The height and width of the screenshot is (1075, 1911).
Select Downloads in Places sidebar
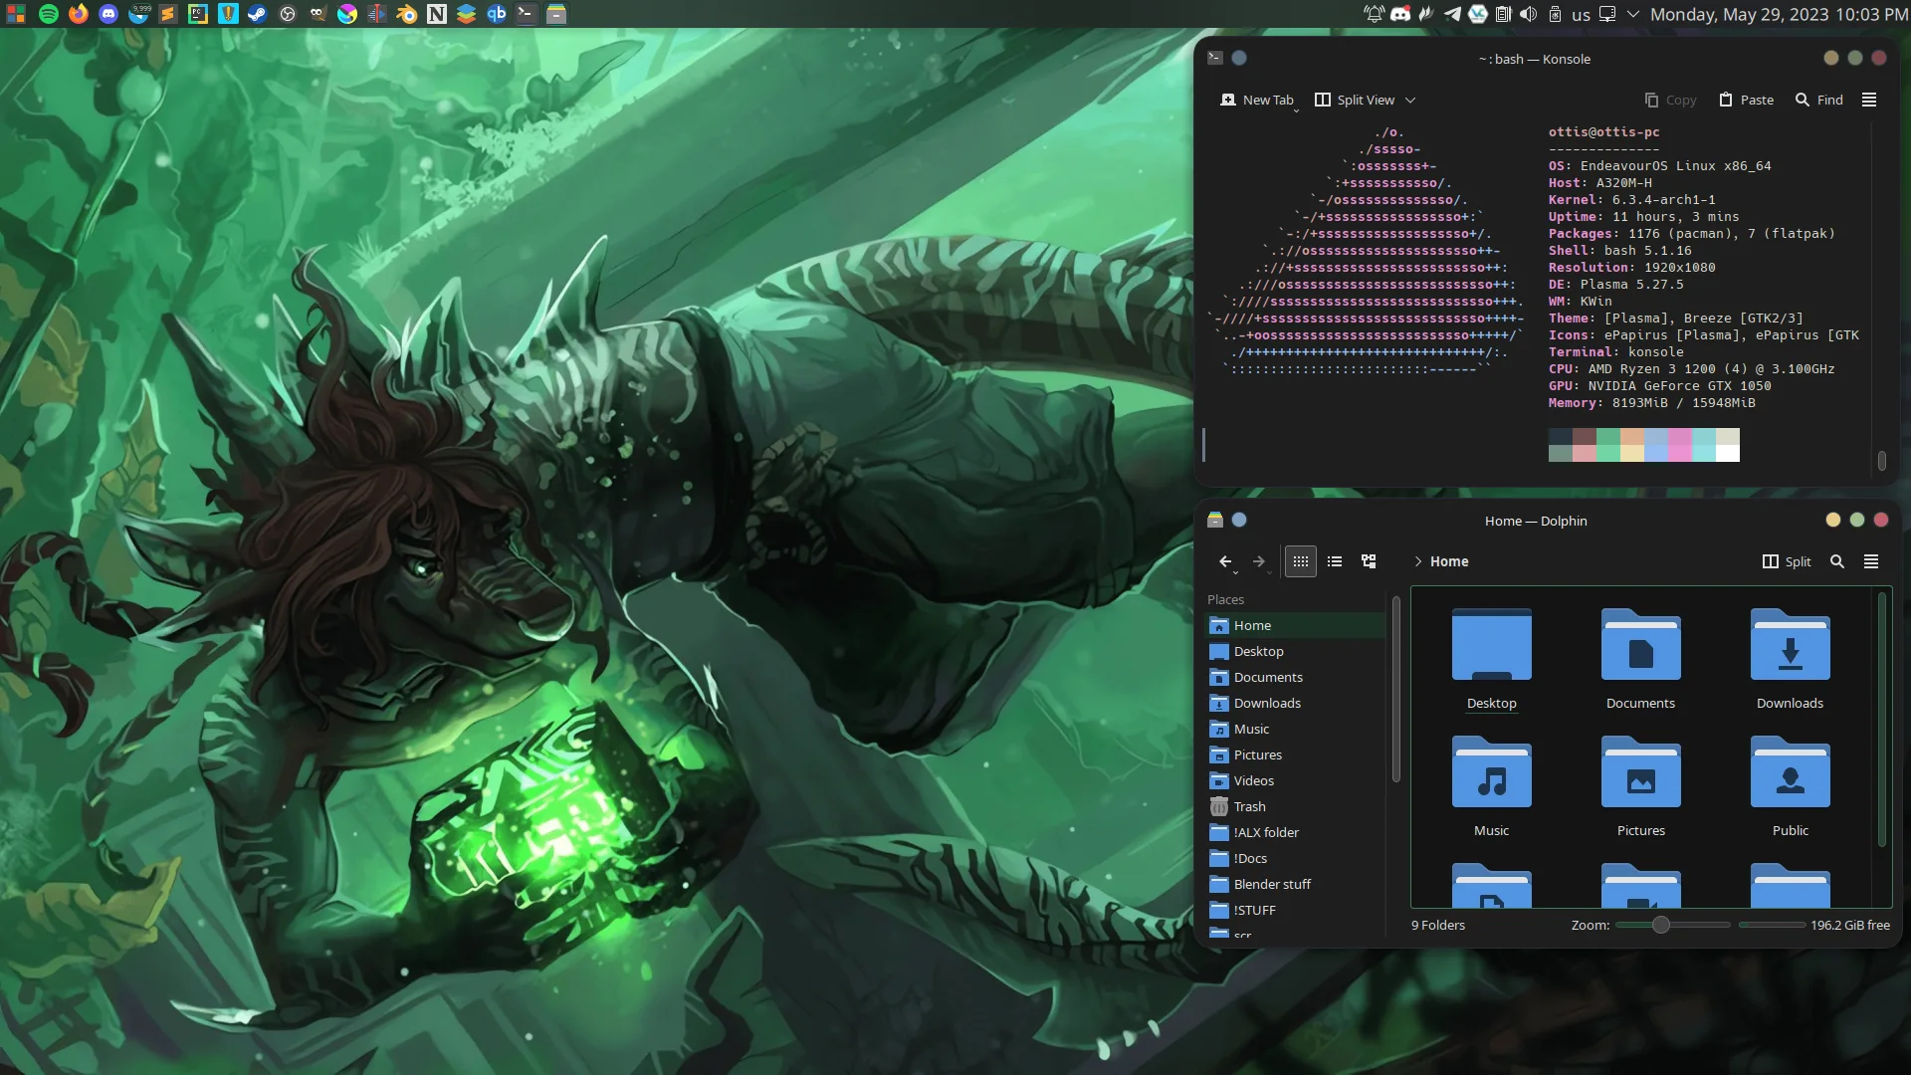pos(1266,703)
